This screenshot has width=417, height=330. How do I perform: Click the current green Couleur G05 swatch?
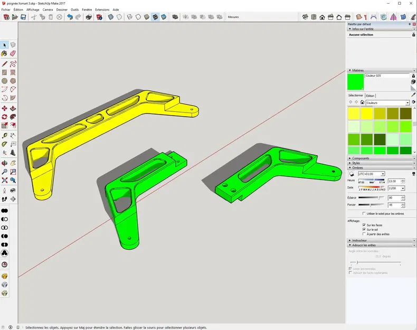pyautogui.click(x=355, y=82)
